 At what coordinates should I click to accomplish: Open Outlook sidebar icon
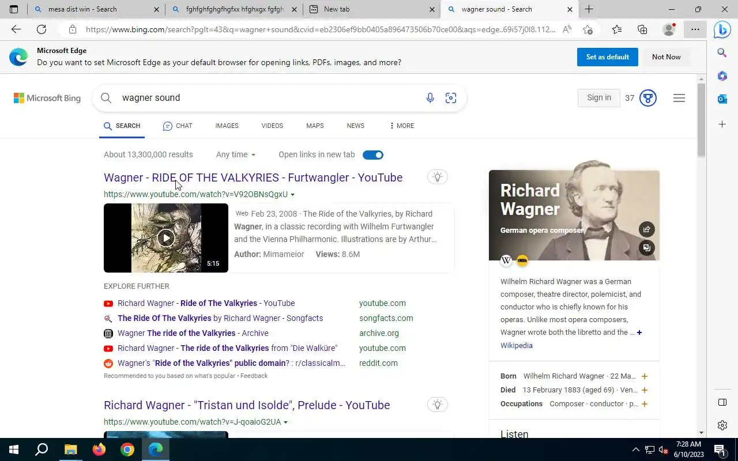coord(722,99)
